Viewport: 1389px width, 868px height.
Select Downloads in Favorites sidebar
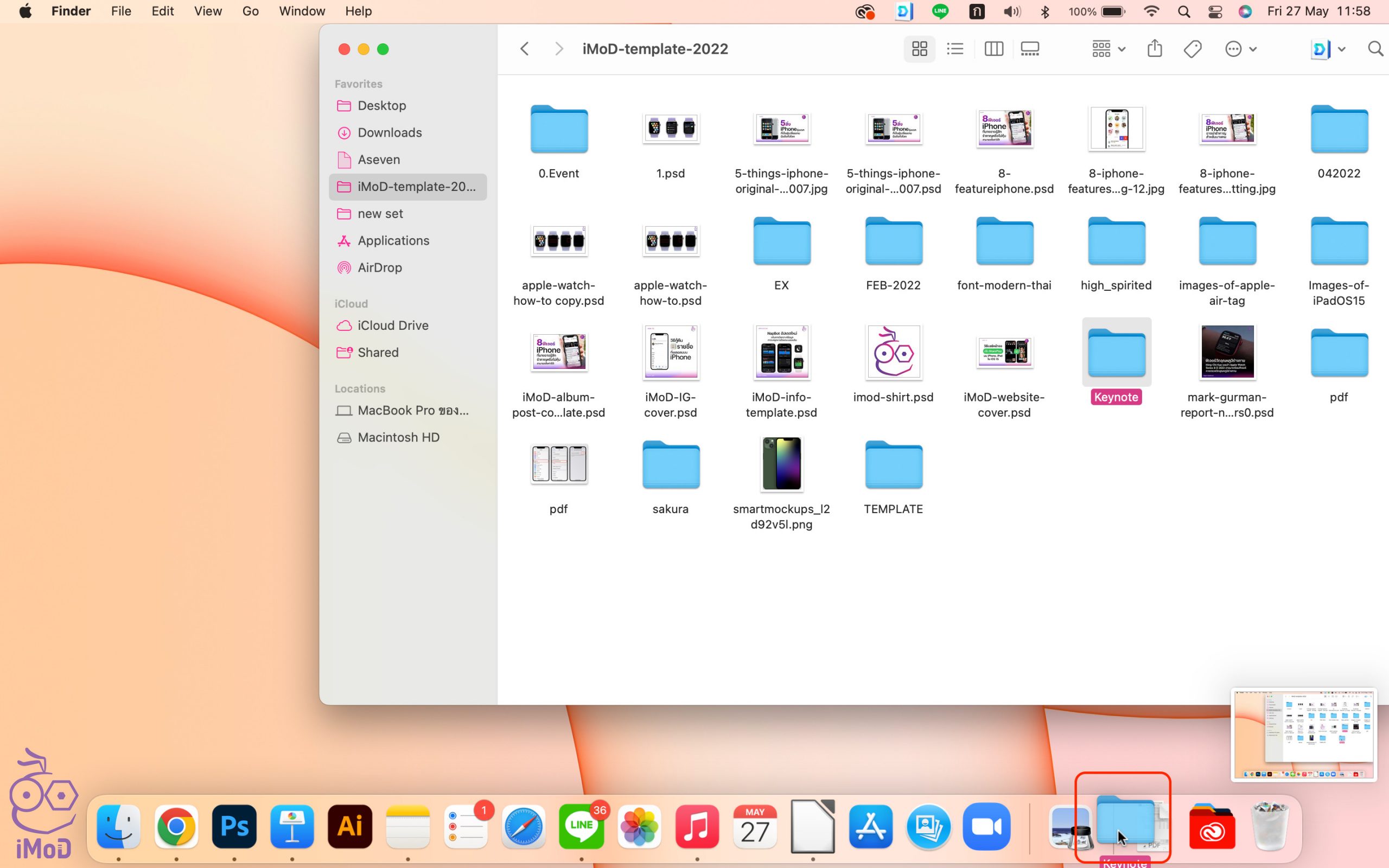pyautogui.click(x=389, y=132)
